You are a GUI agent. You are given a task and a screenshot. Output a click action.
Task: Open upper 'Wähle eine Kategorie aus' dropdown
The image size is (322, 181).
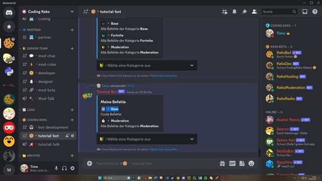point(147,65)
